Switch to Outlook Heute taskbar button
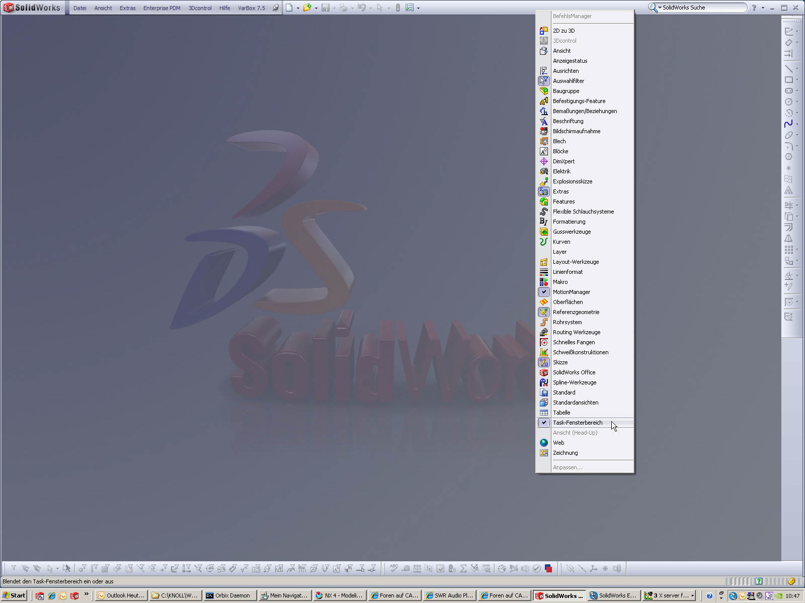This screenshot has height=603, width=805. coord(121,595)
